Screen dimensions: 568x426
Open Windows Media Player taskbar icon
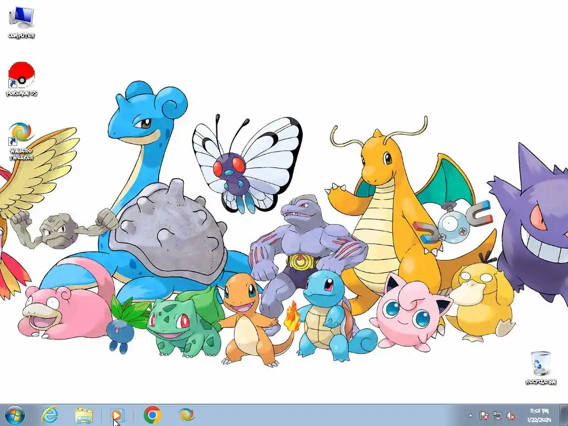(118, 415)
